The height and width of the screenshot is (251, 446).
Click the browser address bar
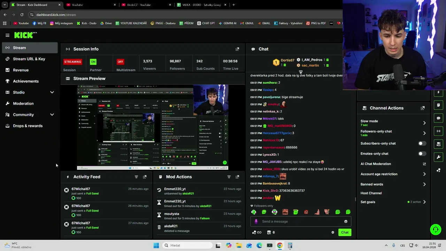click(185, 15)
